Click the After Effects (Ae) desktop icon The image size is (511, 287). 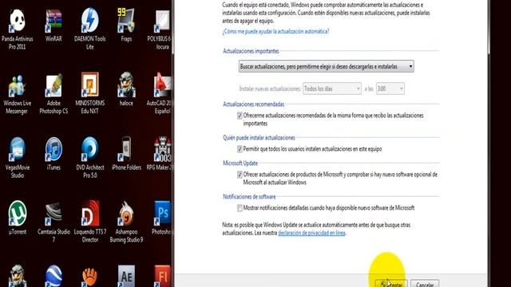coord(126,276)
